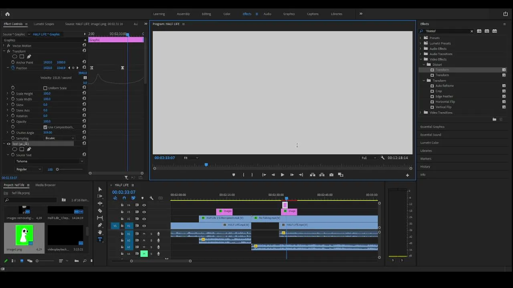This screenshot has height=288, width=513.
Task: Collapse the Distort folder in Effects
Action: tap(424, 65)
